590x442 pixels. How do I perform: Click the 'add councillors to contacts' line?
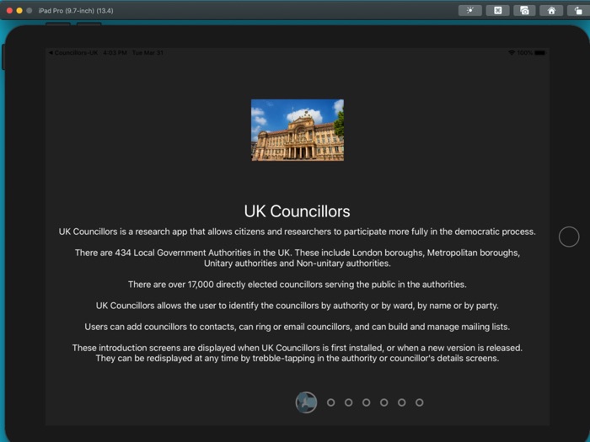point(298,327)
